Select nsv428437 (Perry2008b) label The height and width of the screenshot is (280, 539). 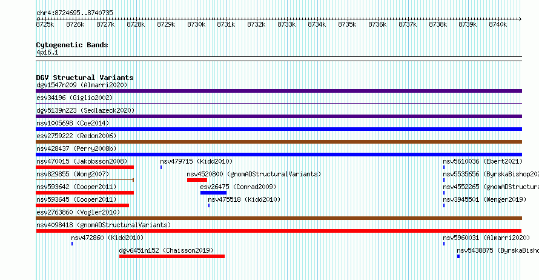pos(76,148)
